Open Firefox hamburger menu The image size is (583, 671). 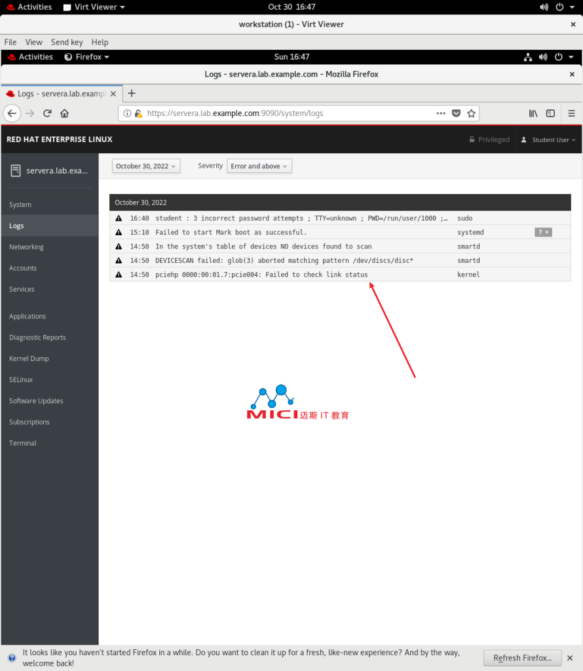571,113
